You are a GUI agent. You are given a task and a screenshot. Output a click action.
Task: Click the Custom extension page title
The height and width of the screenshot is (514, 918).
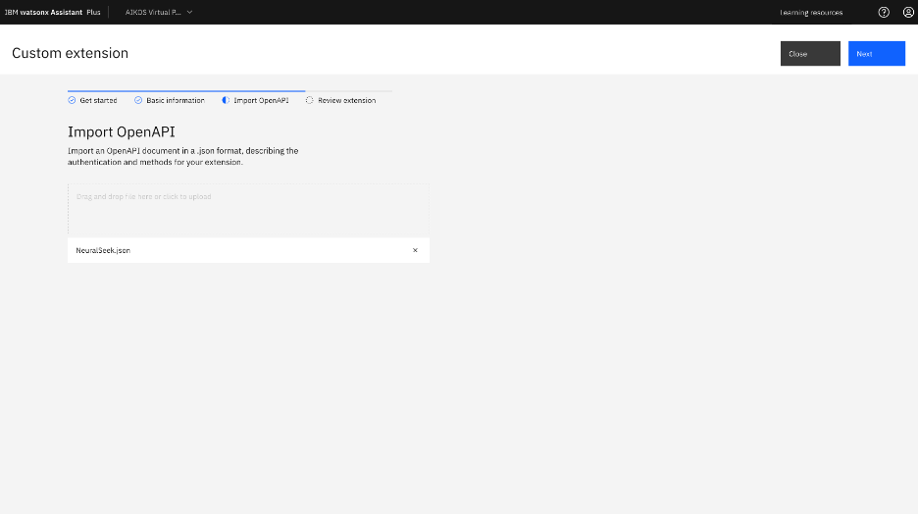[70, 53]
